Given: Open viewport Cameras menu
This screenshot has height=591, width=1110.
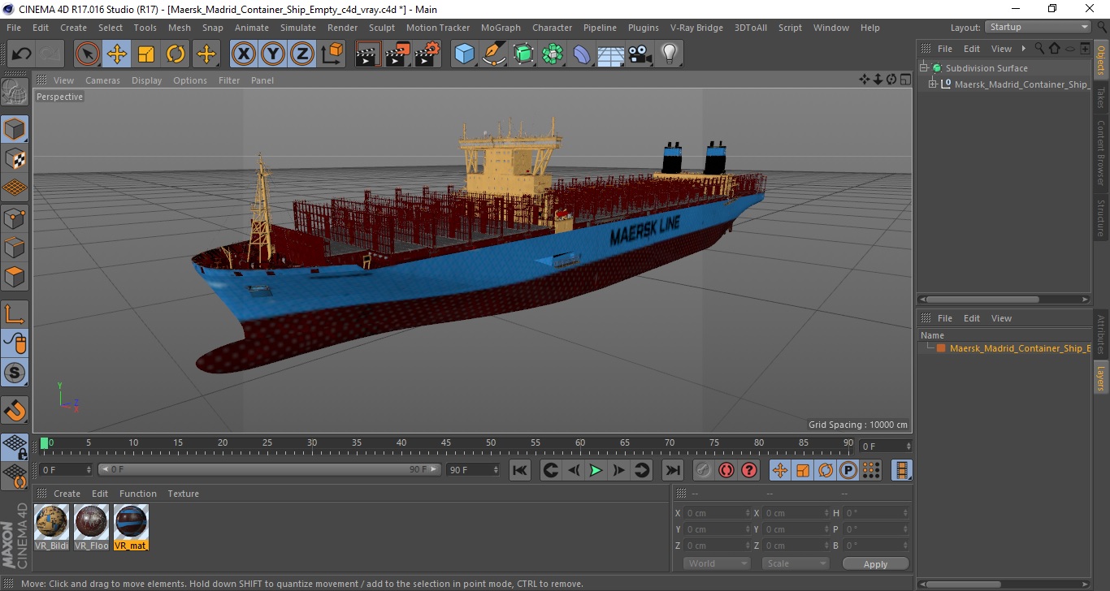Looking at the screenshot, I should [x=102, y=80].
